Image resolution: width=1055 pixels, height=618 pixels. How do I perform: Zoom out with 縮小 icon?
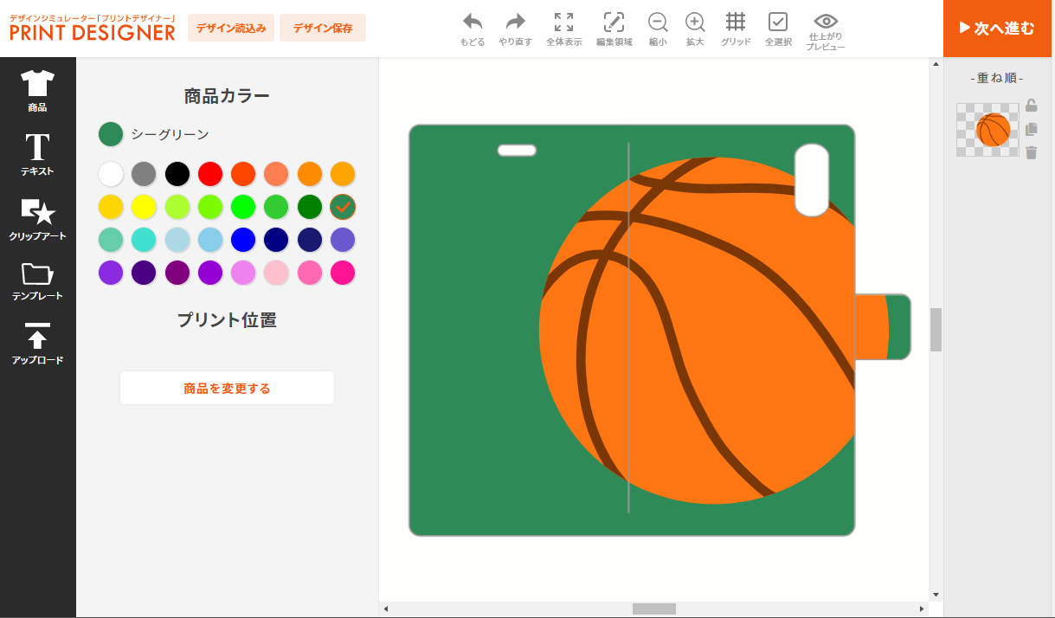(658, 29)
